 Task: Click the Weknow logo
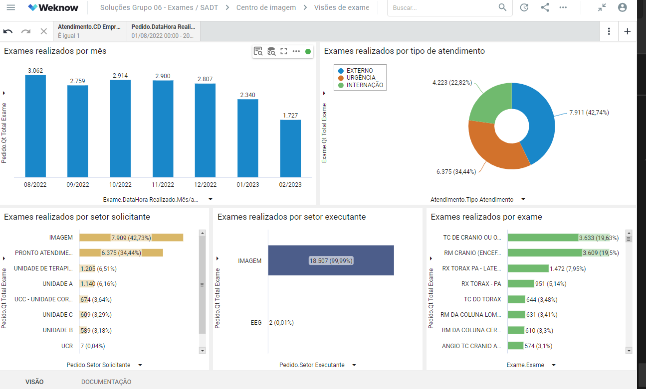pos(54,7)
